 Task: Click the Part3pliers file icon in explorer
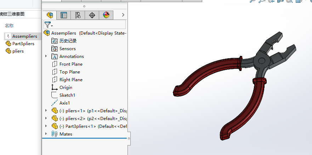click(8, 43)
